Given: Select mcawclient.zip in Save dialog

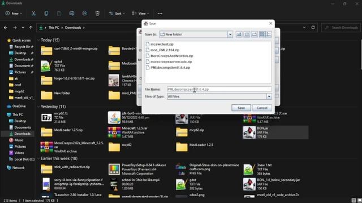Looking at the screenshot, I should pos(160,44).
